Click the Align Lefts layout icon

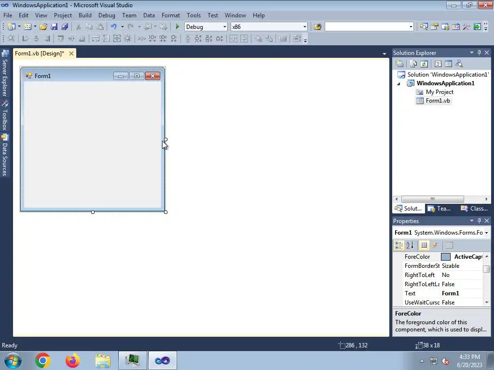(26, 39)
